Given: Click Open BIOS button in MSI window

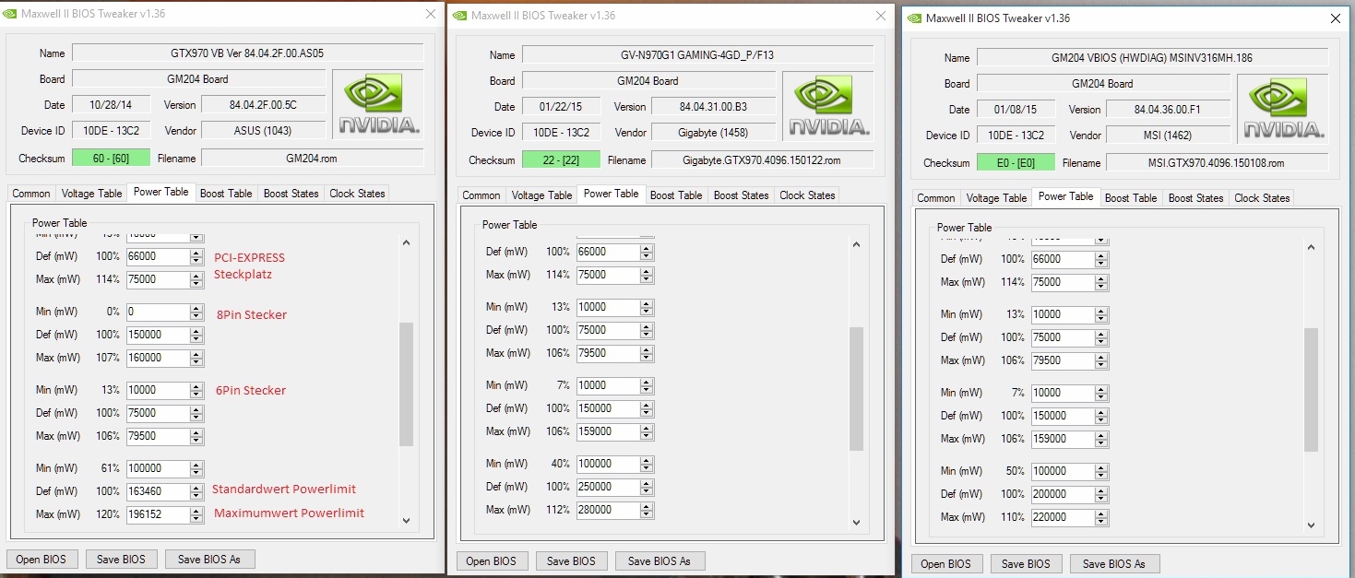Looking at the screenshot, I should 946,564.
